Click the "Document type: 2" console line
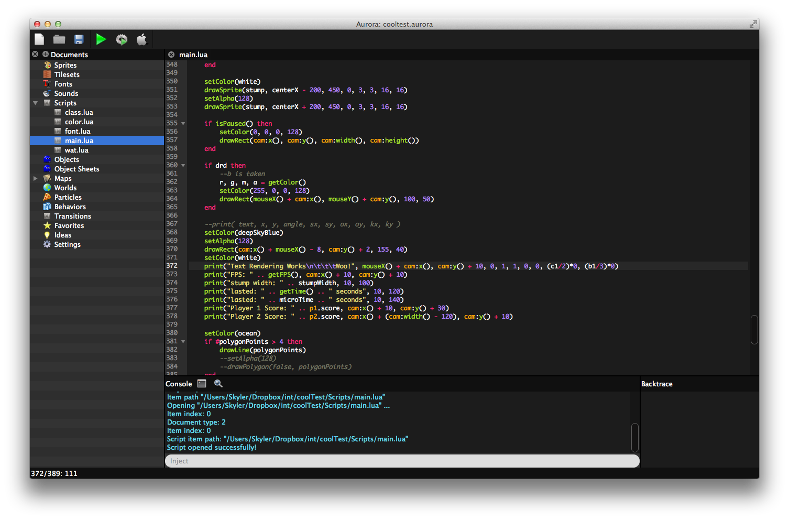The height and width of the screenshot is (520, 789). (x=196, y=422)
